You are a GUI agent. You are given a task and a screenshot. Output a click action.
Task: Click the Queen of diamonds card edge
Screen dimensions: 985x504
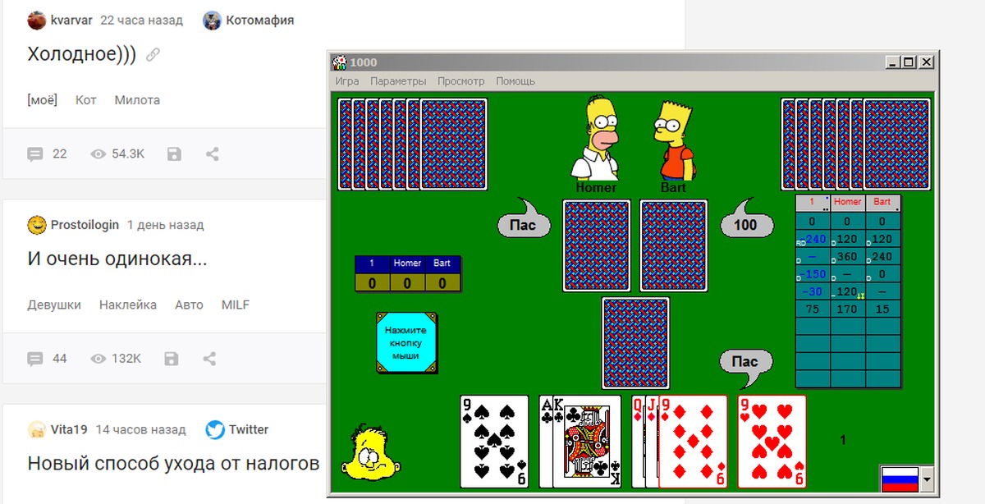point(638,441)
